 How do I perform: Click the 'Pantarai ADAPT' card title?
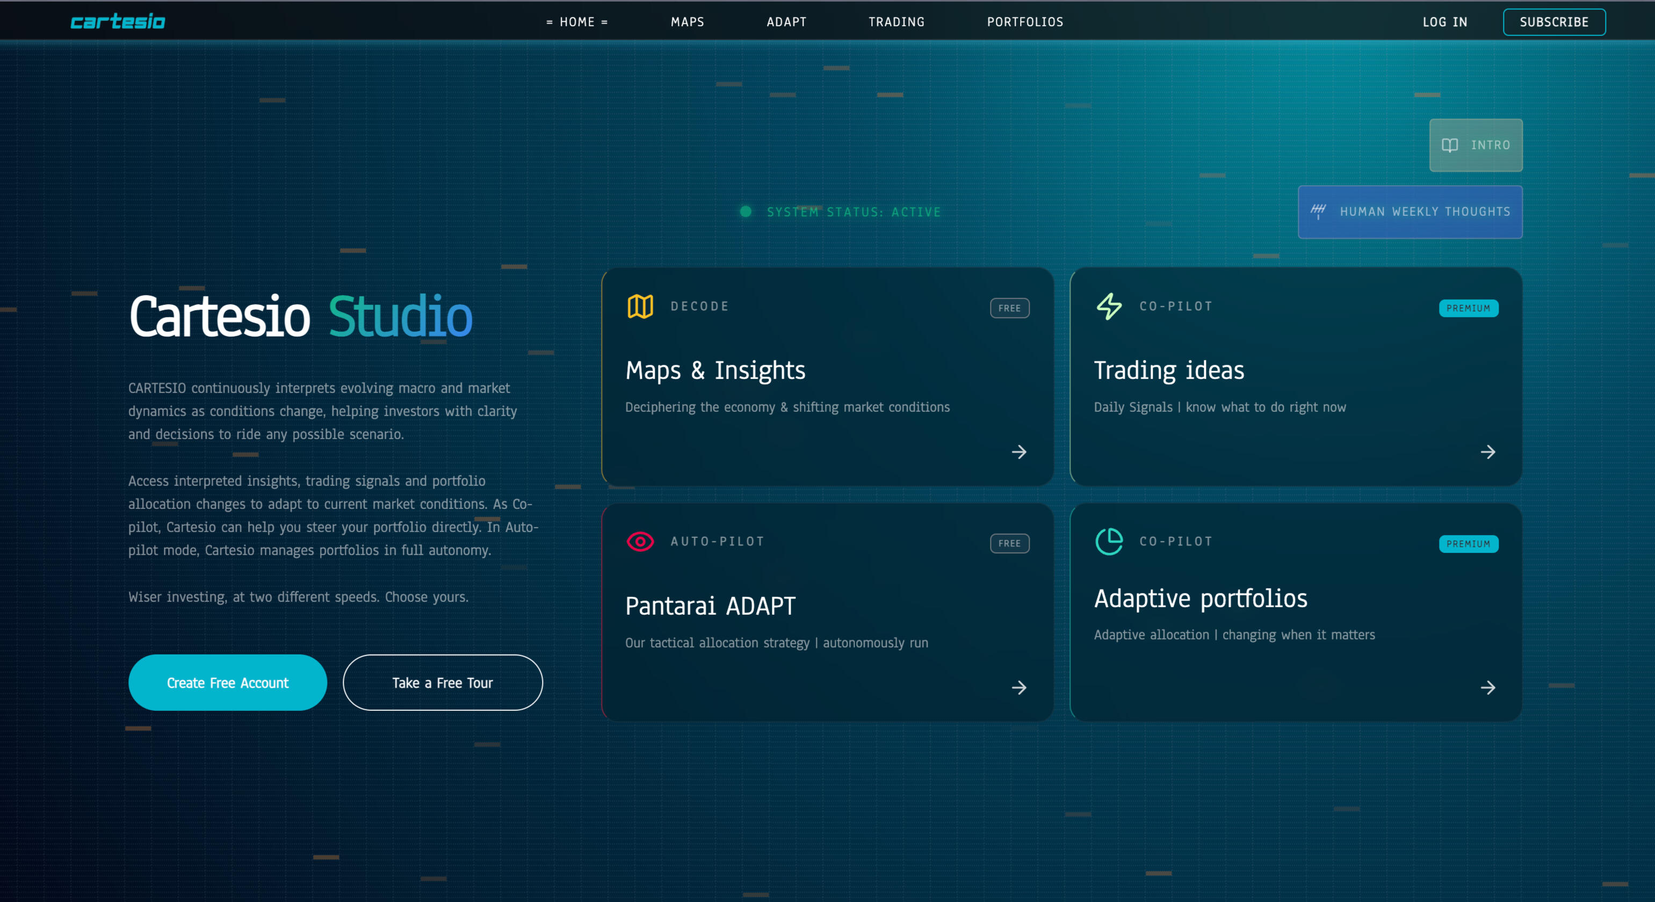click(710, 606)
